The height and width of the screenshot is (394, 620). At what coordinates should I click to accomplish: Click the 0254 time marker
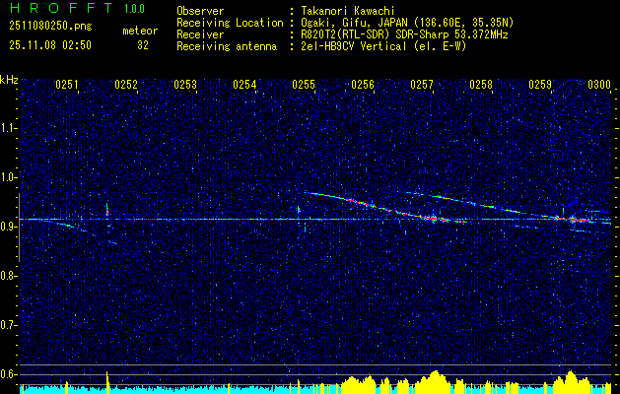(x=244, y=85)
